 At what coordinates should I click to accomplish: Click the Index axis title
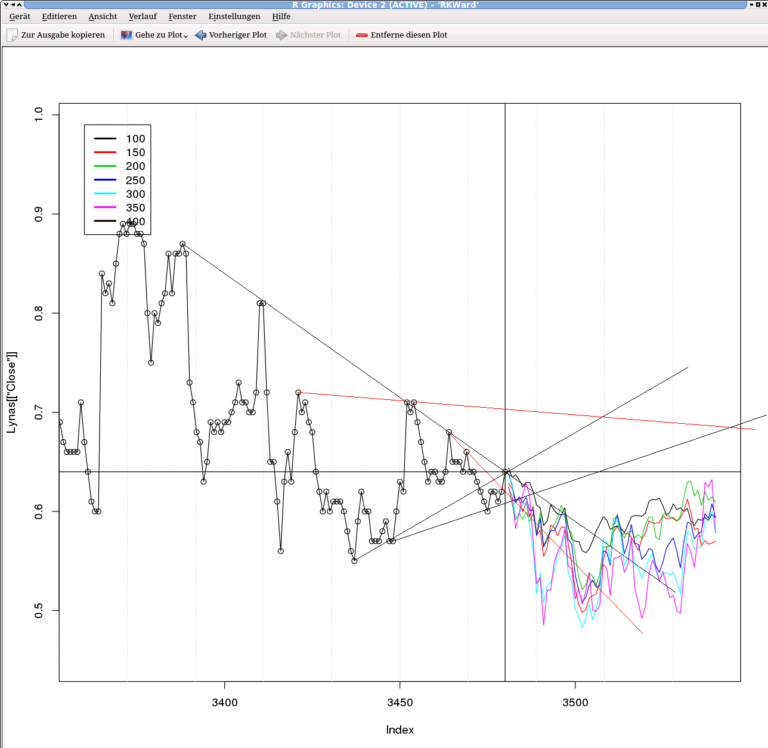(400, 730)
